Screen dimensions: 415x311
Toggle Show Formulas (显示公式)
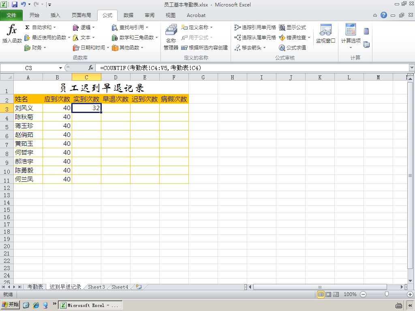tap(293, 28)
